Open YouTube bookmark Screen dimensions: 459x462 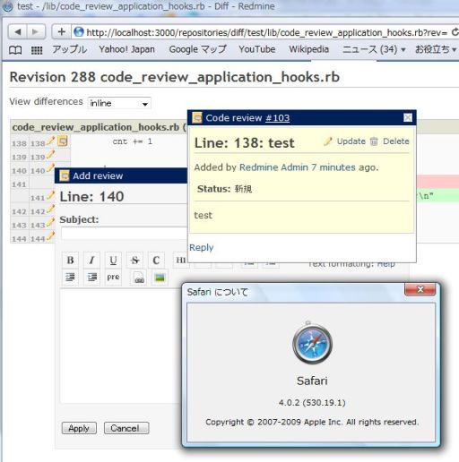(257, 49)
